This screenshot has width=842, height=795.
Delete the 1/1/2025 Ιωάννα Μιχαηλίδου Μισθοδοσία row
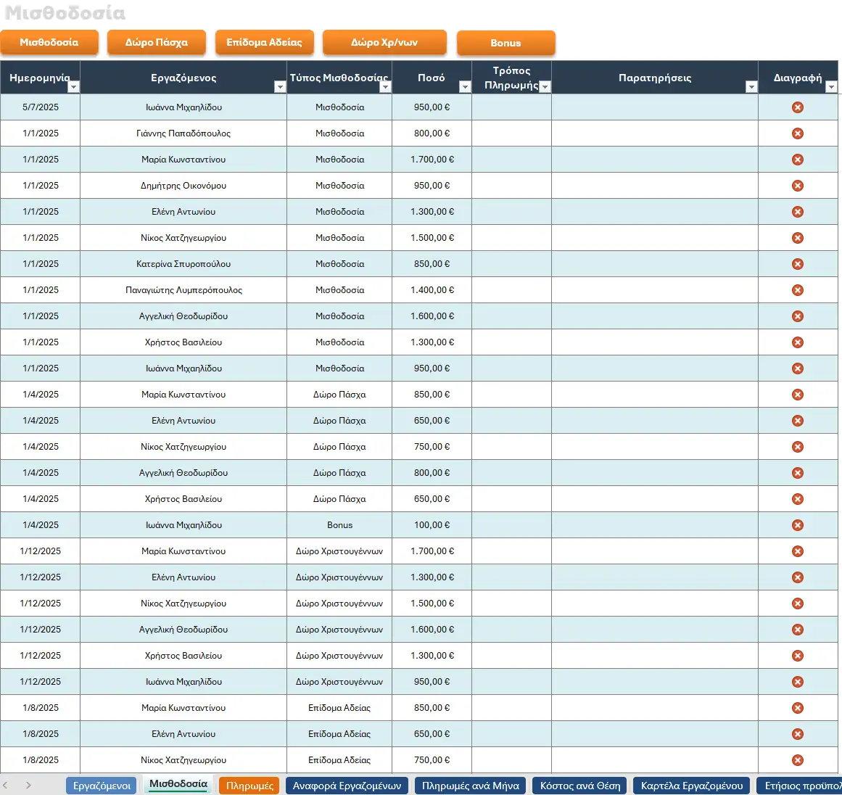798,368
